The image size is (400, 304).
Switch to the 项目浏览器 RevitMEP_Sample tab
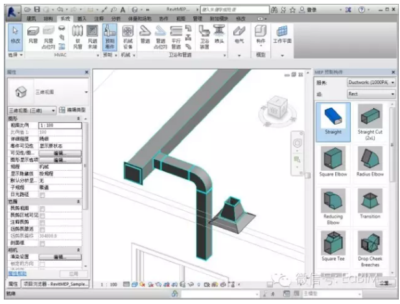[55, 284]
